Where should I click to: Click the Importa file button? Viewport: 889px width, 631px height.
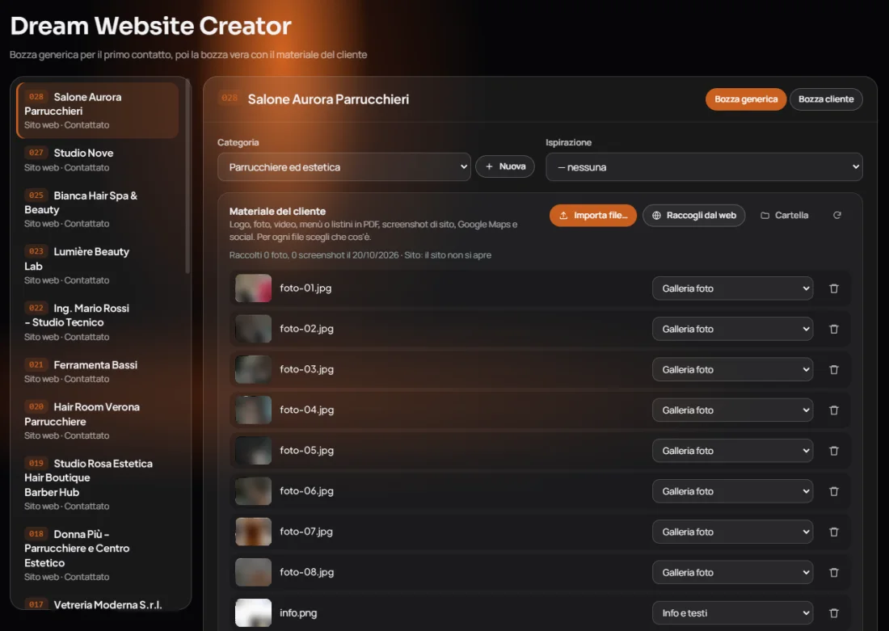pos(593,216)
